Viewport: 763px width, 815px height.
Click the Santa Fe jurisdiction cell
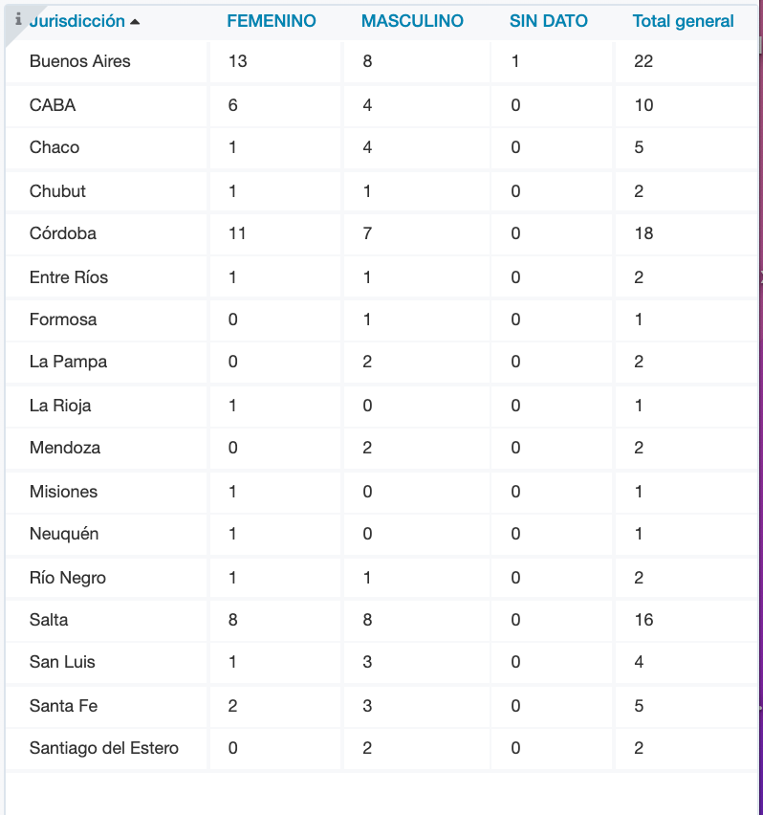point(63,706)
